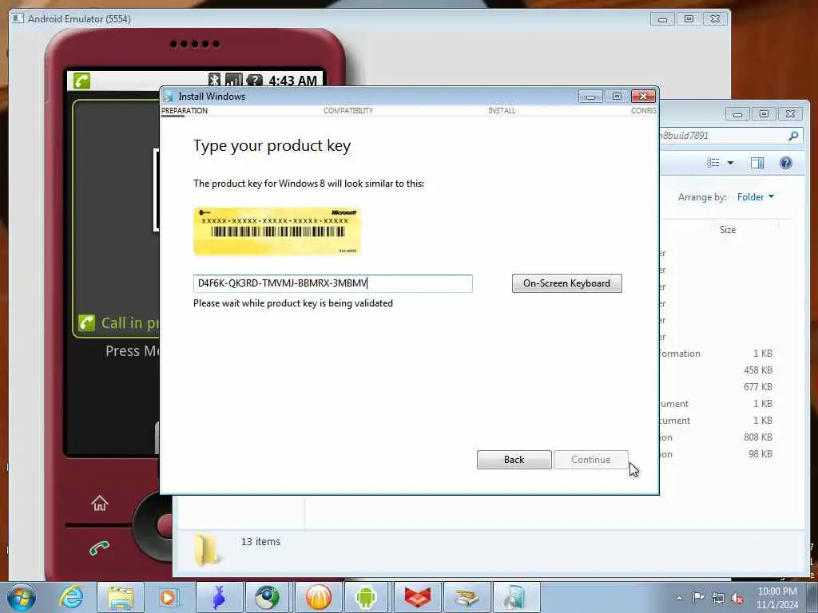Click the Explorer search magnifier icon

coord(793,136)
